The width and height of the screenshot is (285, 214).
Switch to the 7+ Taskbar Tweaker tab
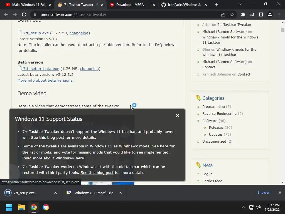(78, 5)
